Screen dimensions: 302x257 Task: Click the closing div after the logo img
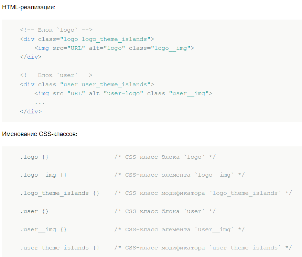31,57
